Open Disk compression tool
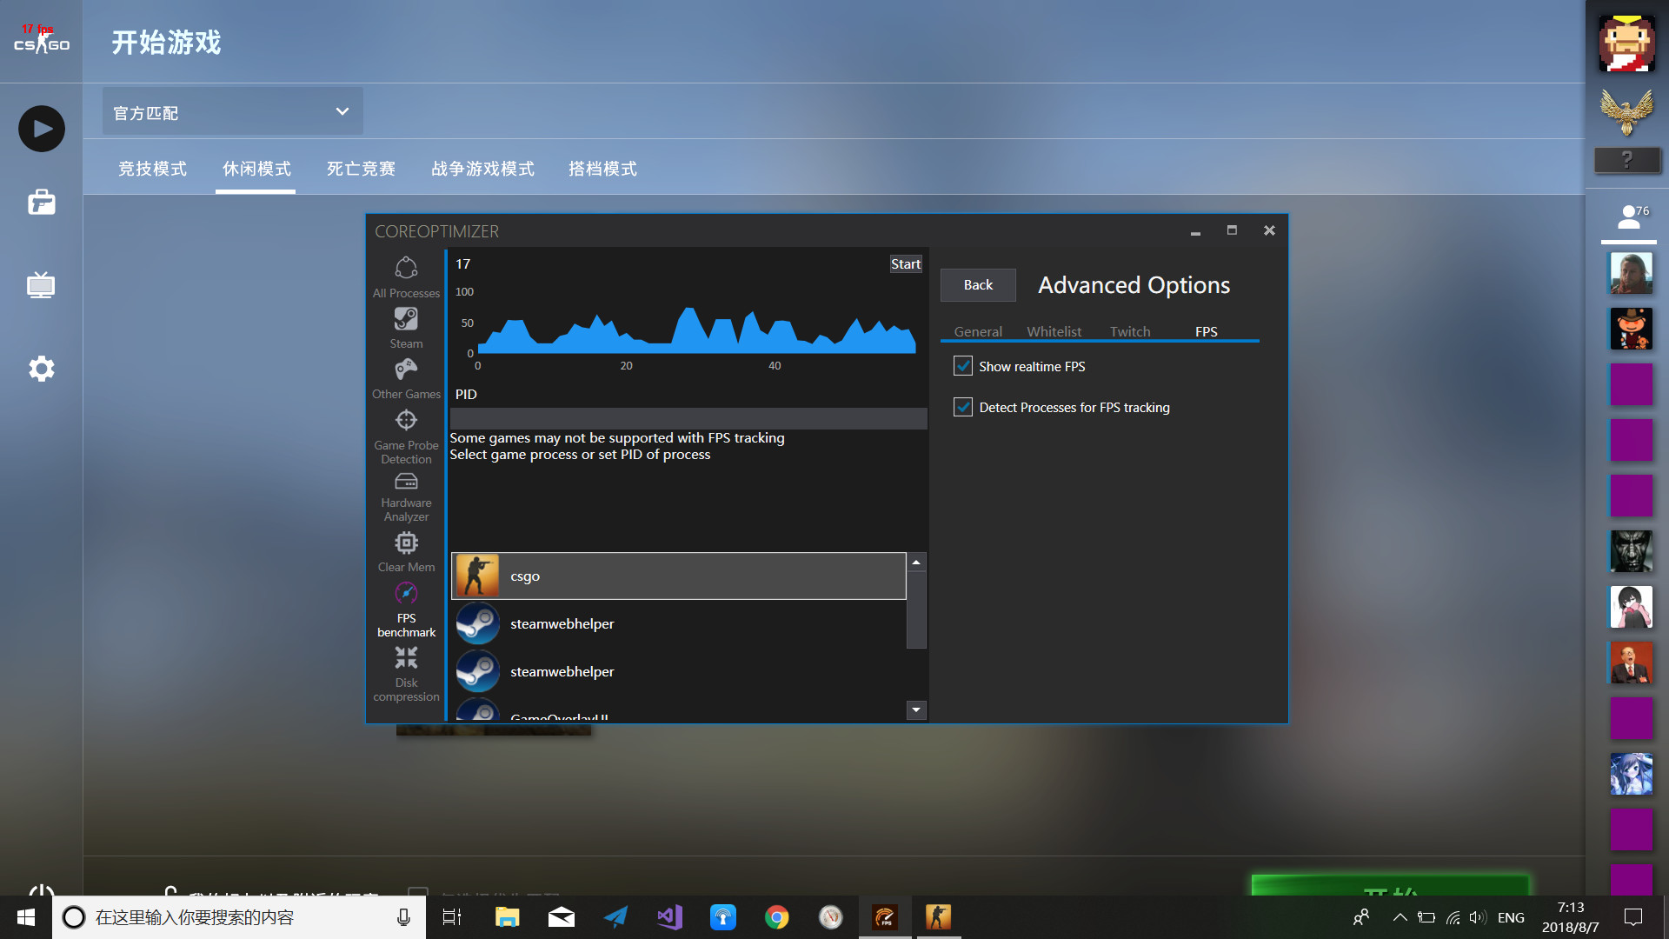Viewport: 1669px width, 939px height. (x=406, y=674)
